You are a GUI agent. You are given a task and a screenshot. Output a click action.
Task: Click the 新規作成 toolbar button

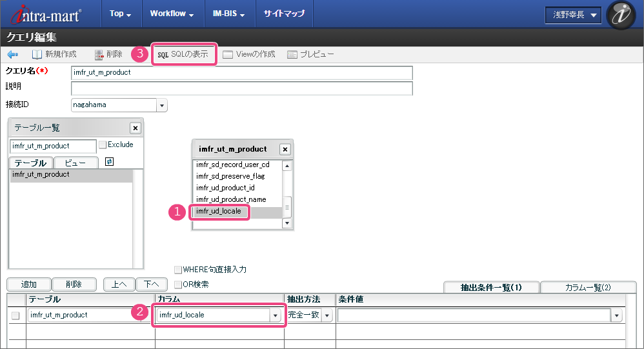pyautogui.click(x=54, y=54)
